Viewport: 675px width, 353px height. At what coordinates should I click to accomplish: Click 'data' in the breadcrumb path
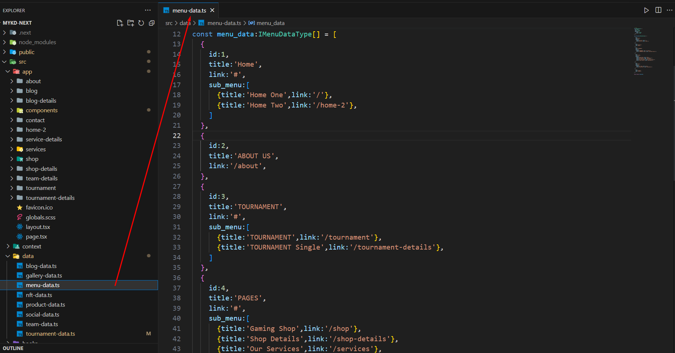coord(185,23)
